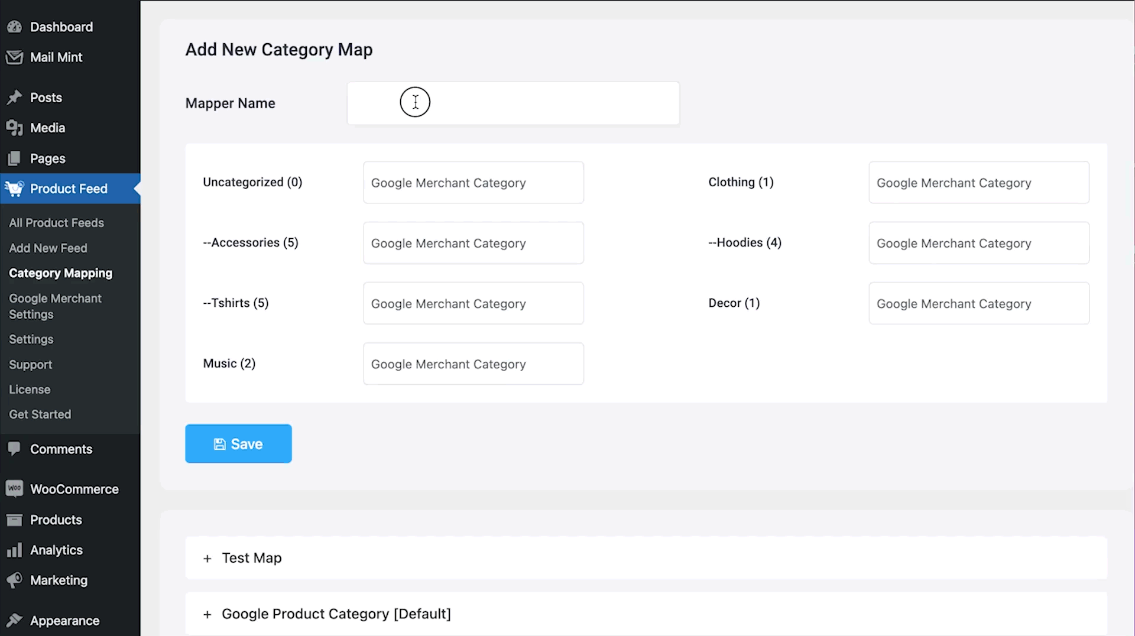The image size is (1135, 636).
Task: Open Google Merchant Category for Decor (1)
Action: [979, 303]
